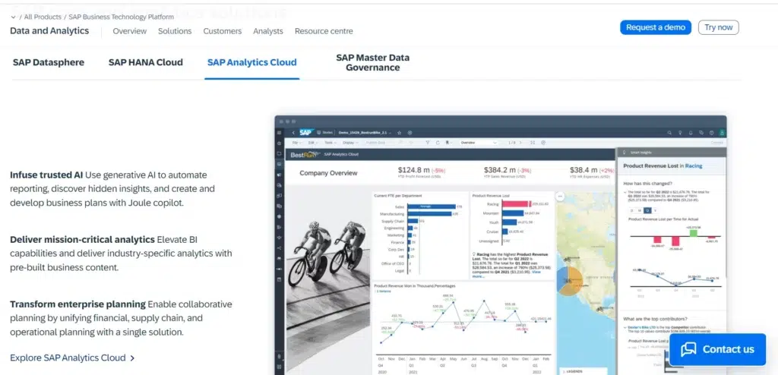Select the D time granularity toggle

pos(631,210)
